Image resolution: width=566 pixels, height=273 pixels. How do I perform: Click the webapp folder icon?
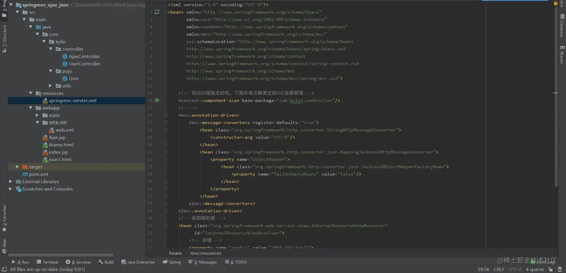pyautogui.click(x=38, y=108)
